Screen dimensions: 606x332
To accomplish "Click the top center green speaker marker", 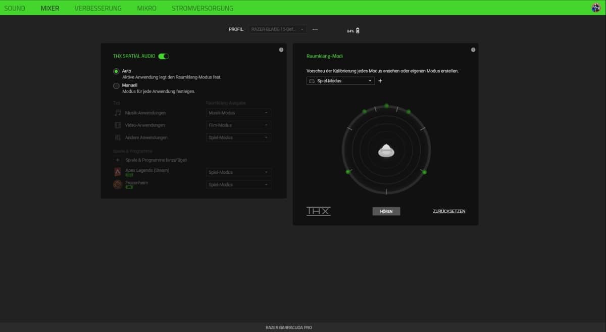I will (x=386, y=106).
